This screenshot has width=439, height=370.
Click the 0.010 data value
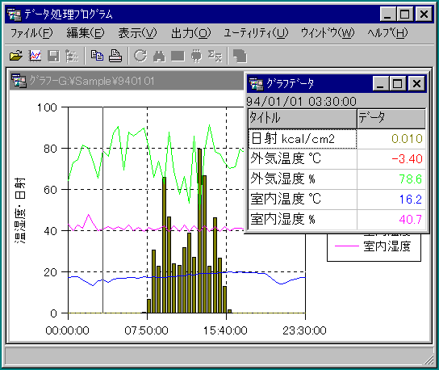pyautogui.click(x=407, y=139)
